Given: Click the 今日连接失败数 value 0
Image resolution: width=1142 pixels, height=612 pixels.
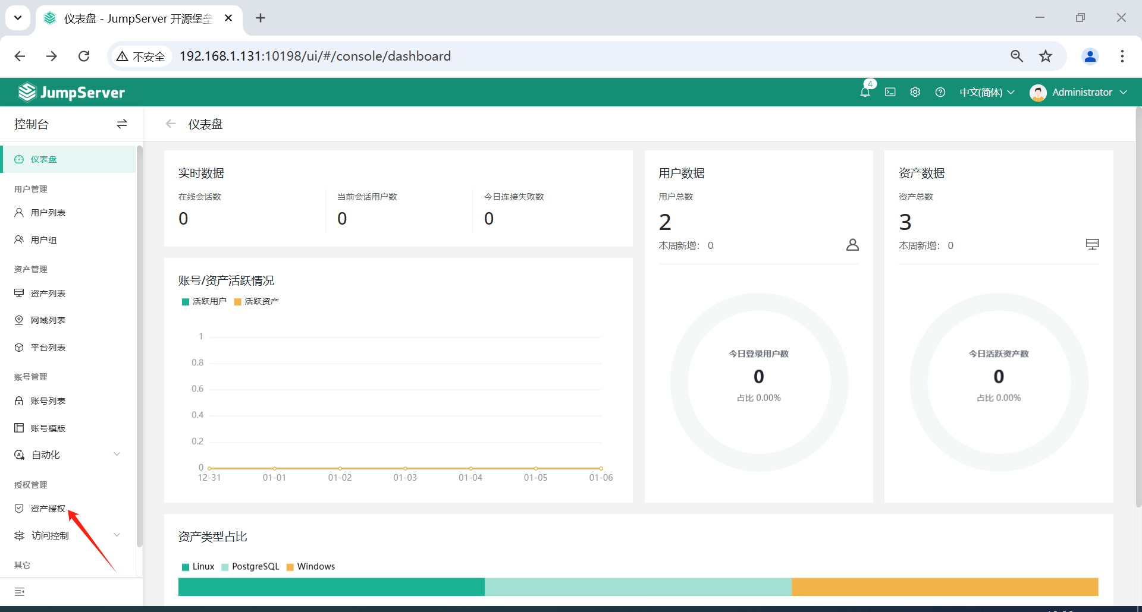Looking at the screenshot, I should 489,219.
